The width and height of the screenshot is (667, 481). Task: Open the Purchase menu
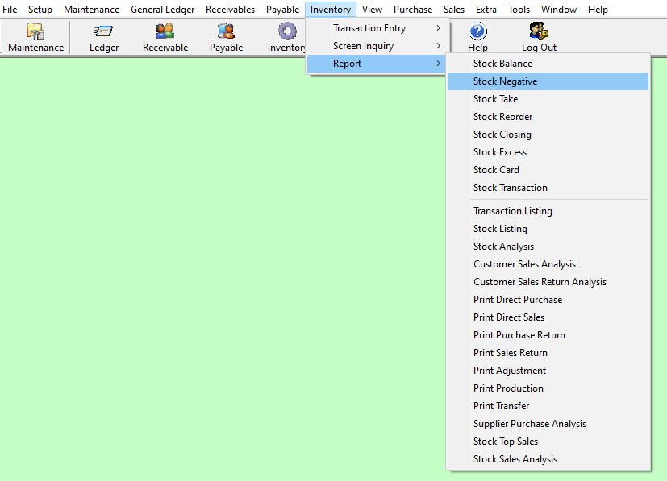(413, 10)
